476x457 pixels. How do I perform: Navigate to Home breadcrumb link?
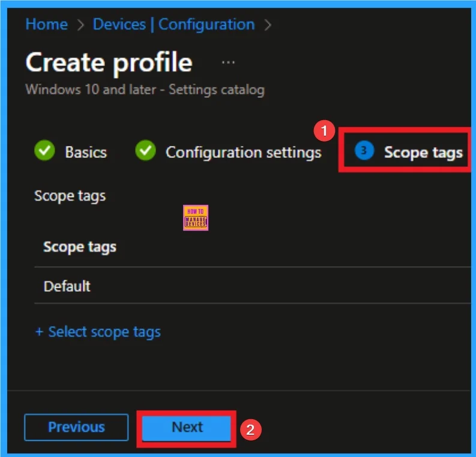46,25
